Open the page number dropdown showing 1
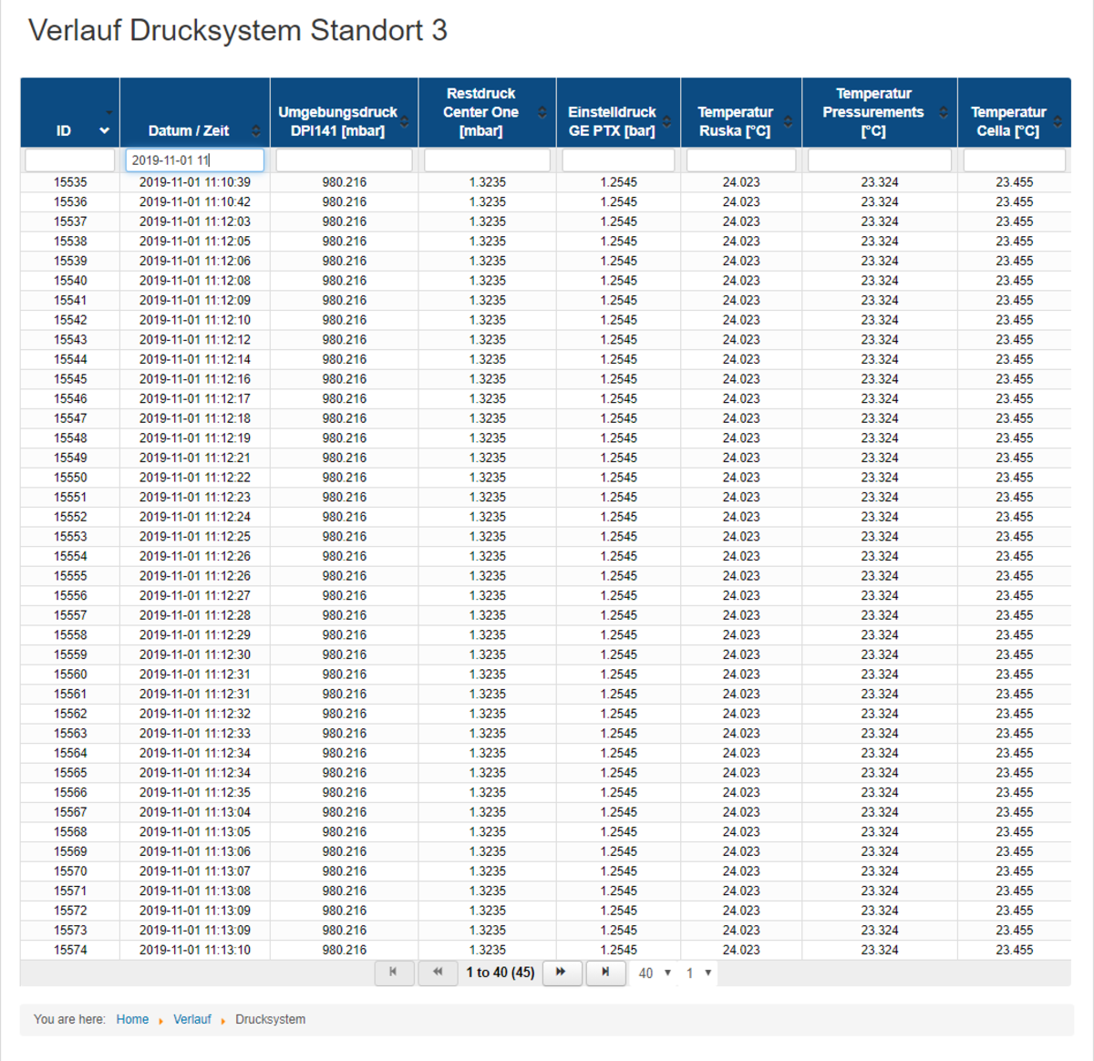The width and height of the screenshot is (1094, 1061). tap(699, 973)
